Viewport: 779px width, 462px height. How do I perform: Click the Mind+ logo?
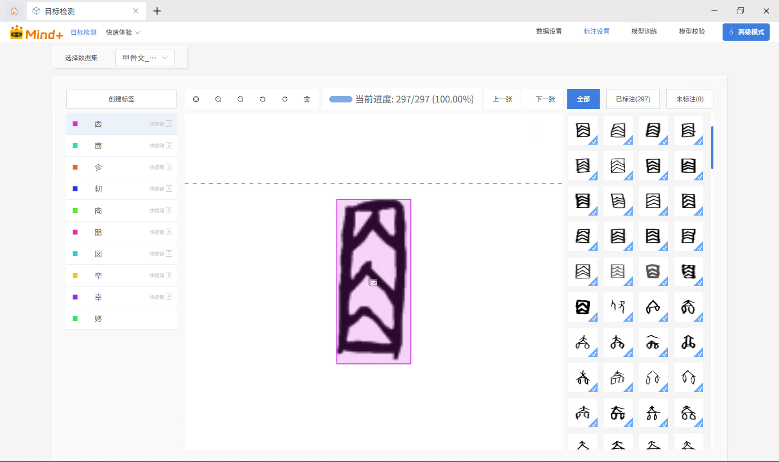point(35,32)
